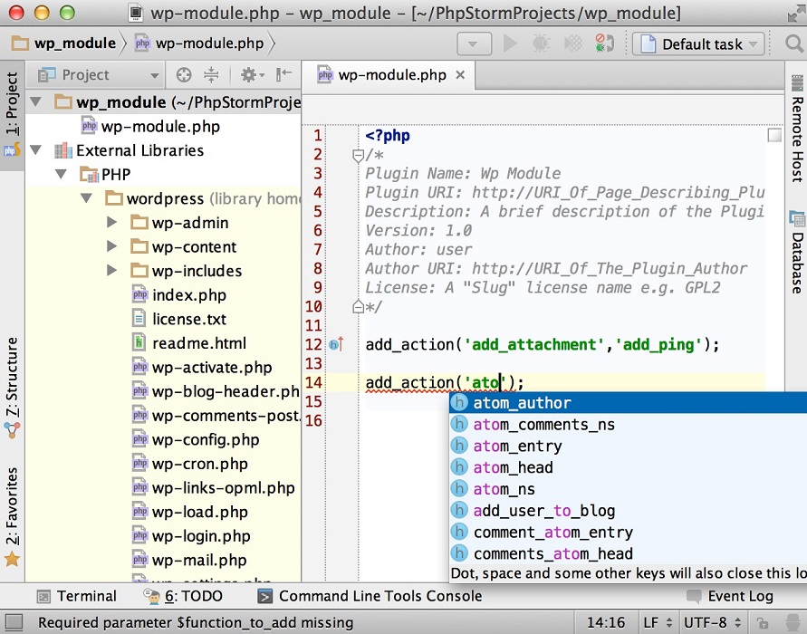Open the Default task dropdown
Screen dimensions: 807x634
point(698,43)
